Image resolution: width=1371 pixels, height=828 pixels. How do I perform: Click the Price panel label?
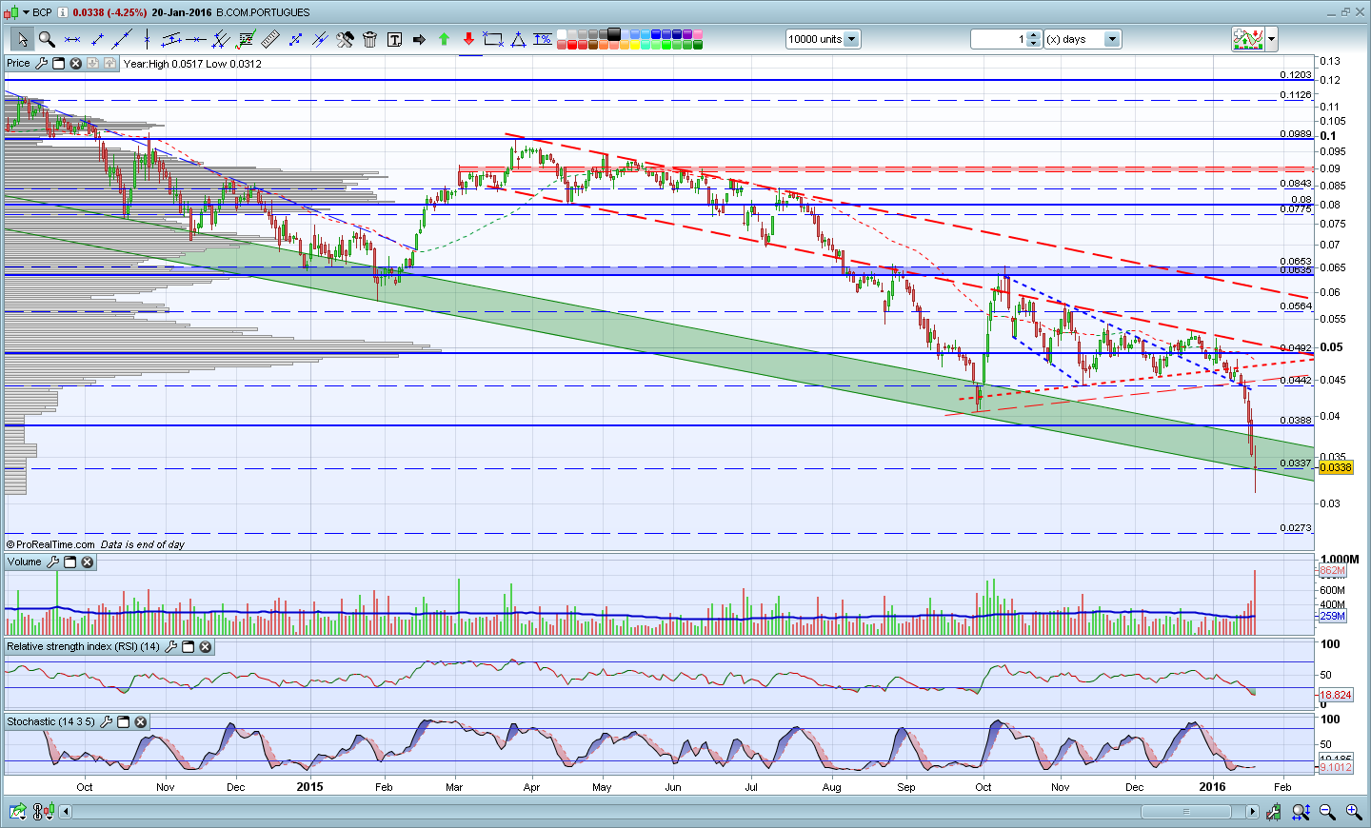pyautogui.click(x=18, y=64)
